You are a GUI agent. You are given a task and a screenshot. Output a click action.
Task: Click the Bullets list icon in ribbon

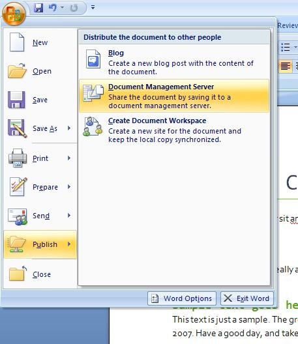[x=286, y=47]
